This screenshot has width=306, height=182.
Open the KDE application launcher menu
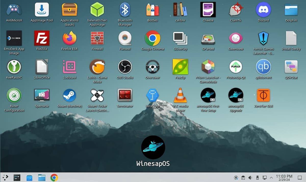coord(5,177)
